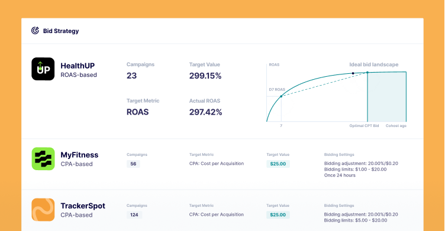Open the HealthUP app icon
This screenshot has width=445, height=231.
(43, 69)
